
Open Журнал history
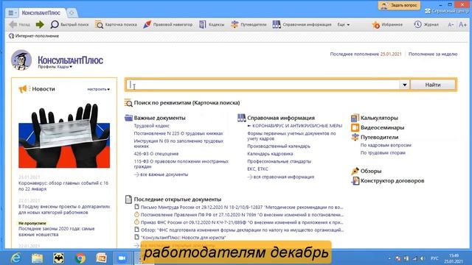[x=426, y=24]
